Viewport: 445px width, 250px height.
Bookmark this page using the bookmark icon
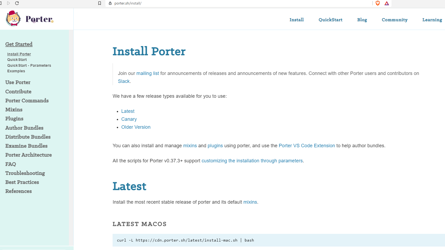[x=100, y=3]
